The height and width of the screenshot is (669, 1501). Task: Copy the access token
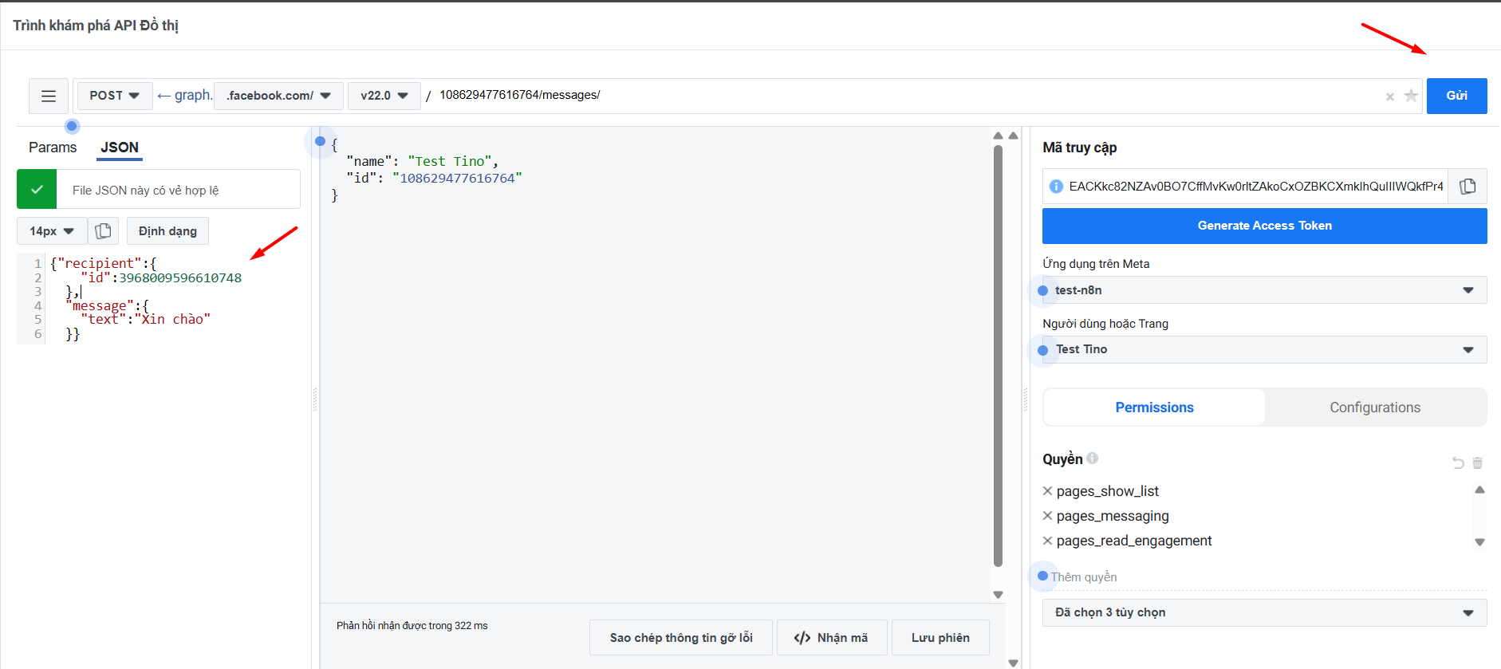pyautogui.click(x=1468, y=187)
